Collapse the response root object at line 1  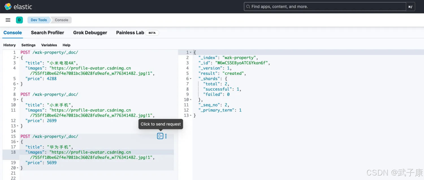tap(191, 53)
